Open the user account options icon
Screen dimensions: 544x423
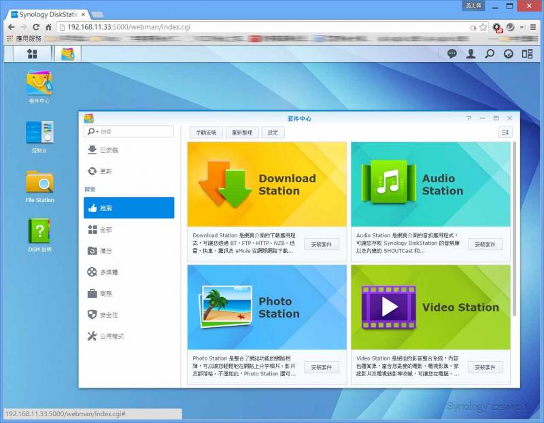[x=471, y=54]
